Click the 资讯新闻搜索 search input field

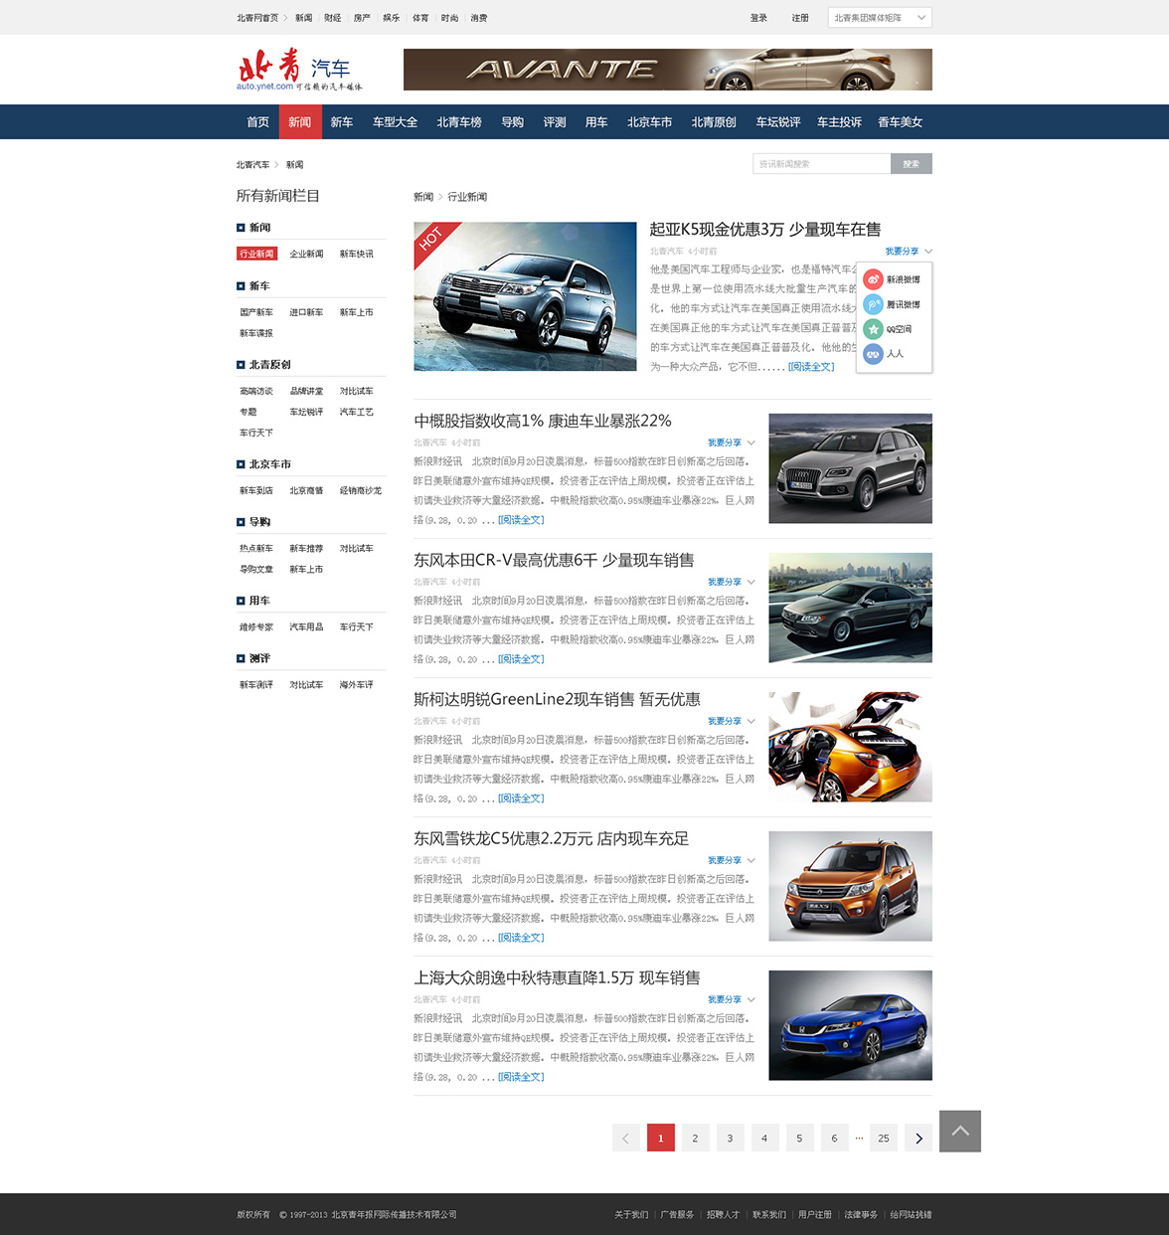(821, 164)
